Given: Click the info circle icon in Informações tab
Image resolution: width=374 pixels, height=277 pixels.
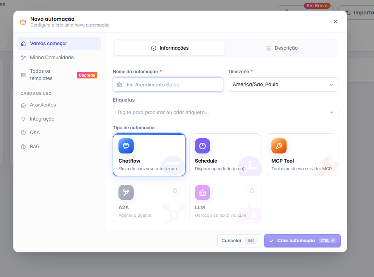Looking at the screenshot, I should [154, 48].
